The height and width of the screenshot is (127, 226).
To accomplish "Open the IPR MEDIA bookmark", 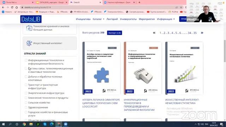I will 79,12.
